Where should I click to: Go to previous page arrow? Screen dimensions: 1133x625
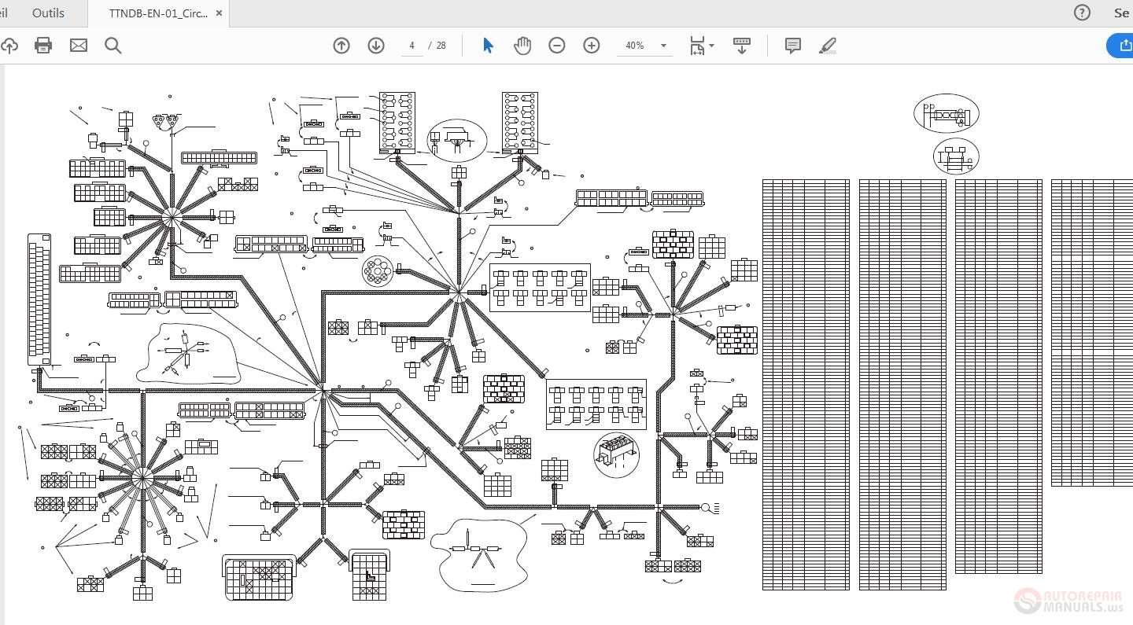tap(341, 46)
